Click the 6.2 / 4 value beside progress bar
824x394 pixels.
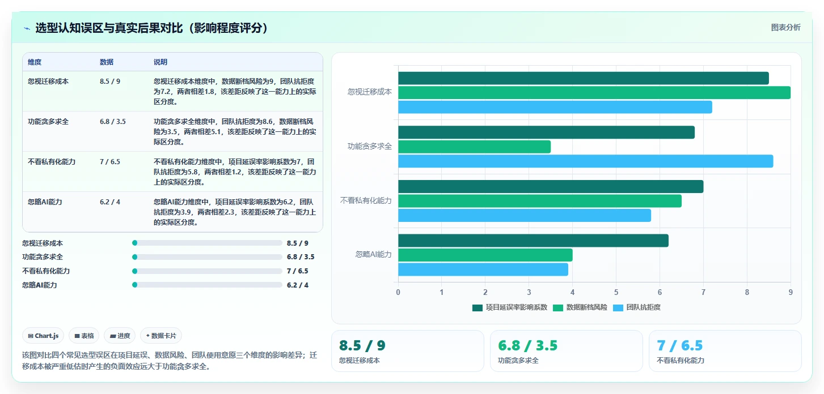pyautogui.click(x=298, y=285)
